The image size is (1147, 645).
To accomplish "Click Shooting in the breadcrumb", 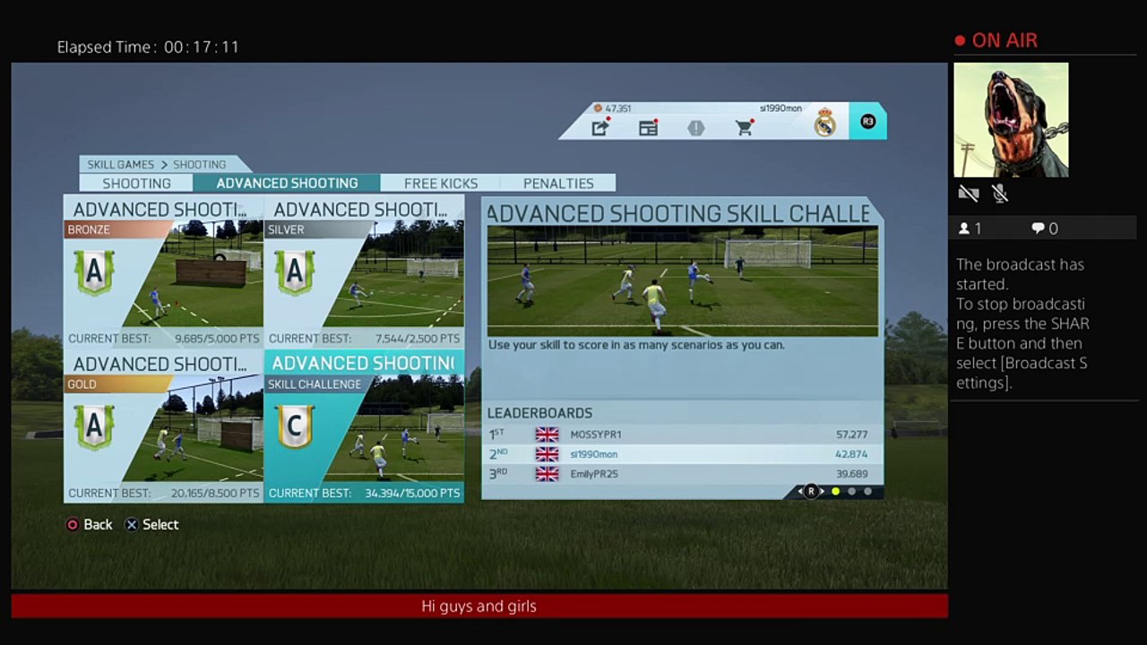I will click(199, 165).
